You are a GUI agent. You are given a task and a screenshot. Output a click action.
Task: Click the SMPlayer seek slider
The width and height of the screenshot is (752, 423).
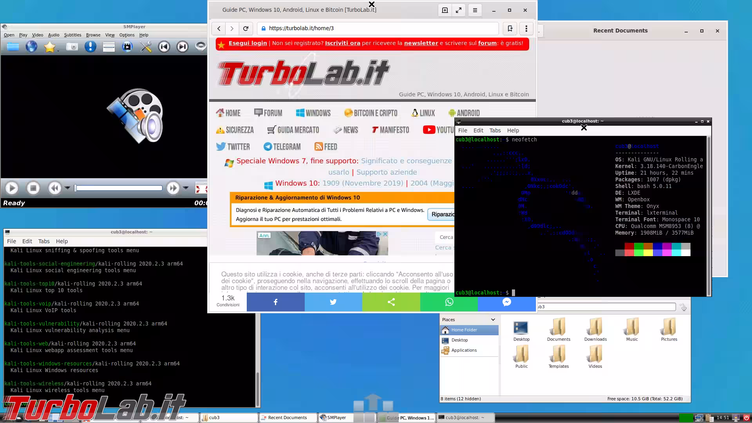(x=119, y=188)
